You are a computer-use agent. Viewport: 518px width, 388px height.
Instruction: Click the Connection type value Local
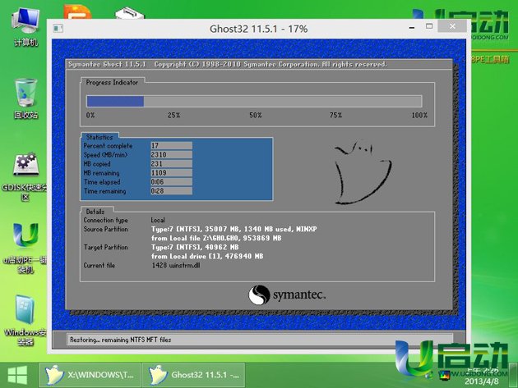coord(158,220)
